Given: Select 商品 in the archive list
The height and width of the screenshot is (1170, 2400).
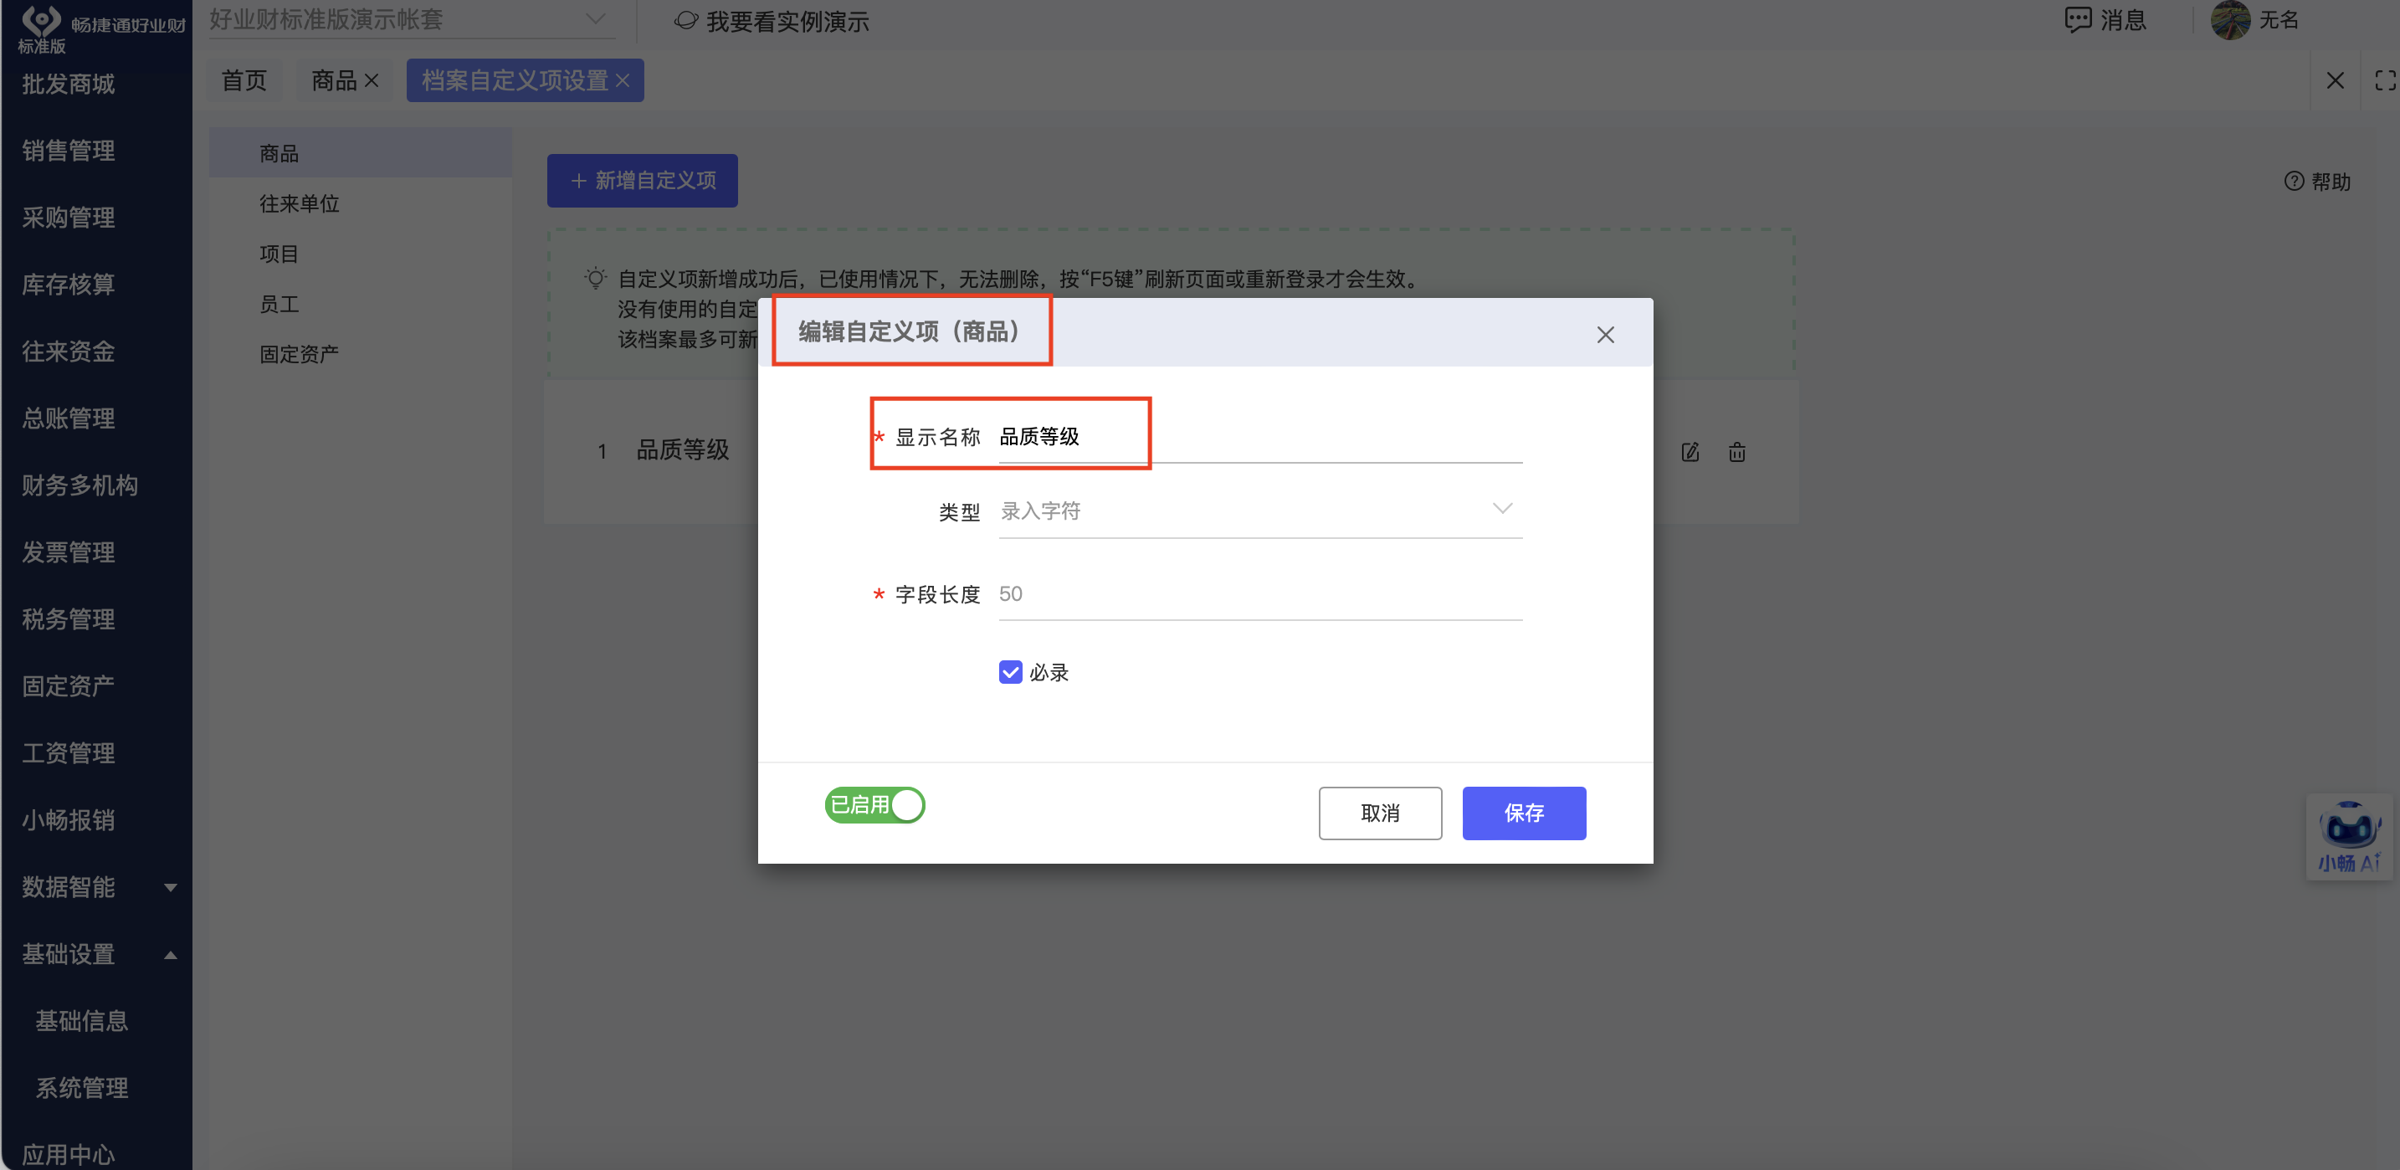Looking at the screenshot, I should pos(360,153).
